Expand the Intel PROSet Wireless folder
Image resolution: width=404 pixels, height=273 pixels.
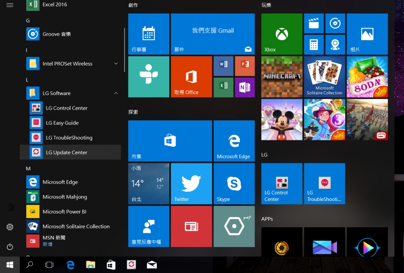pos(116,63)
